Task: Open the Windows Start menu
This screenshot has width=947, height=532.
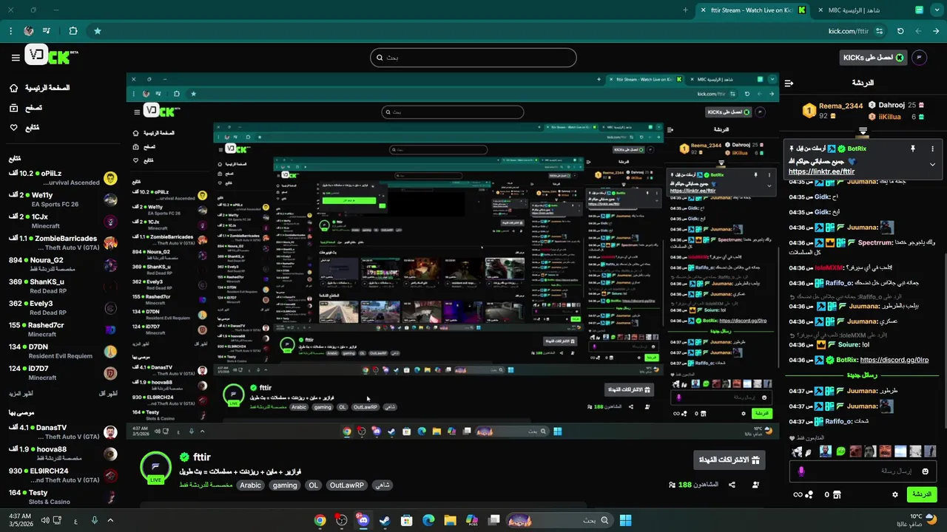Action: [625, 520]
